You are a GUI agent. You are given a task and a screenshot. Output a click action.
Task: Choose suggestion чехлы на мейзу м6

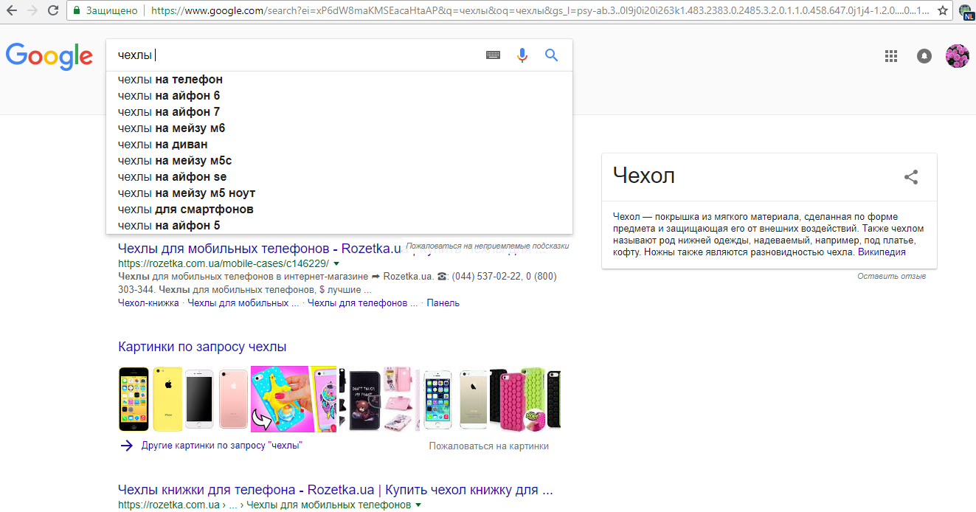339,128
